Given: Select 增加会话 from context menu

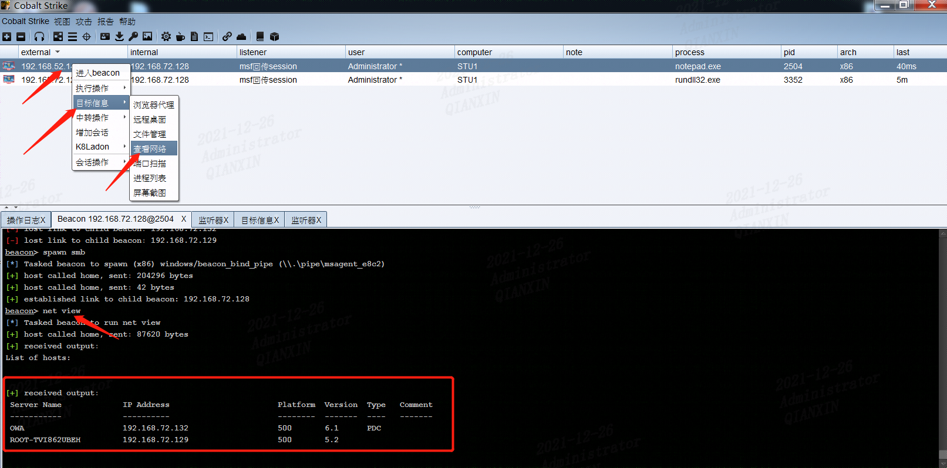Looking at the screenshot, I should point(100,132).
